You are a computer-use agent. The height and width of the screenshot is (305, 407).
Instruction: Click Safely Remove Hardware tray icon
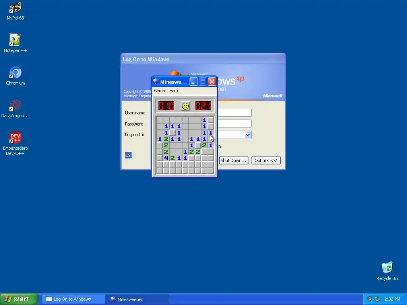(x=378, y=299)
